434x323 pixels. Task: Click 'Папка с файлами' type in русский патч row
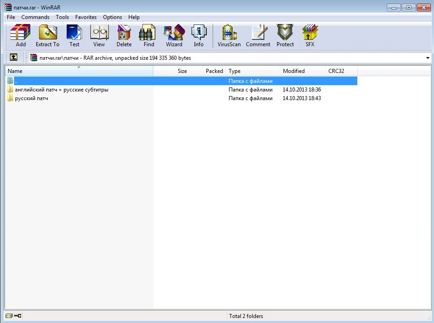pyautogui.click(x=250, y=98)
